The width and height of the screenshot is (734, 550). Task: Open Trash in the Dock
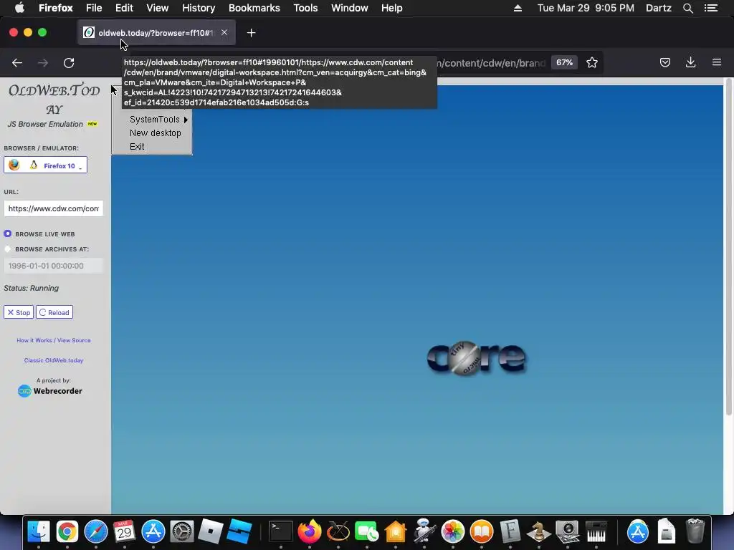(x=695, y=531)
